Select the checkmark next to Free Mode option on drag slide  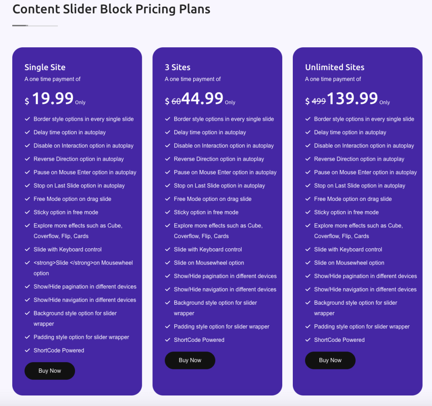(x=27, y=199)
